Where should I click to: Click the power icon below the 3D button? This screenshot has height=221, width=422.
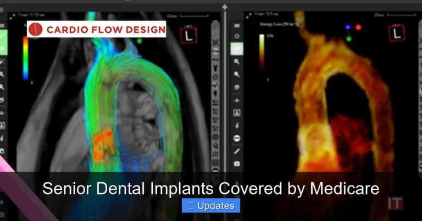[237, 36]
